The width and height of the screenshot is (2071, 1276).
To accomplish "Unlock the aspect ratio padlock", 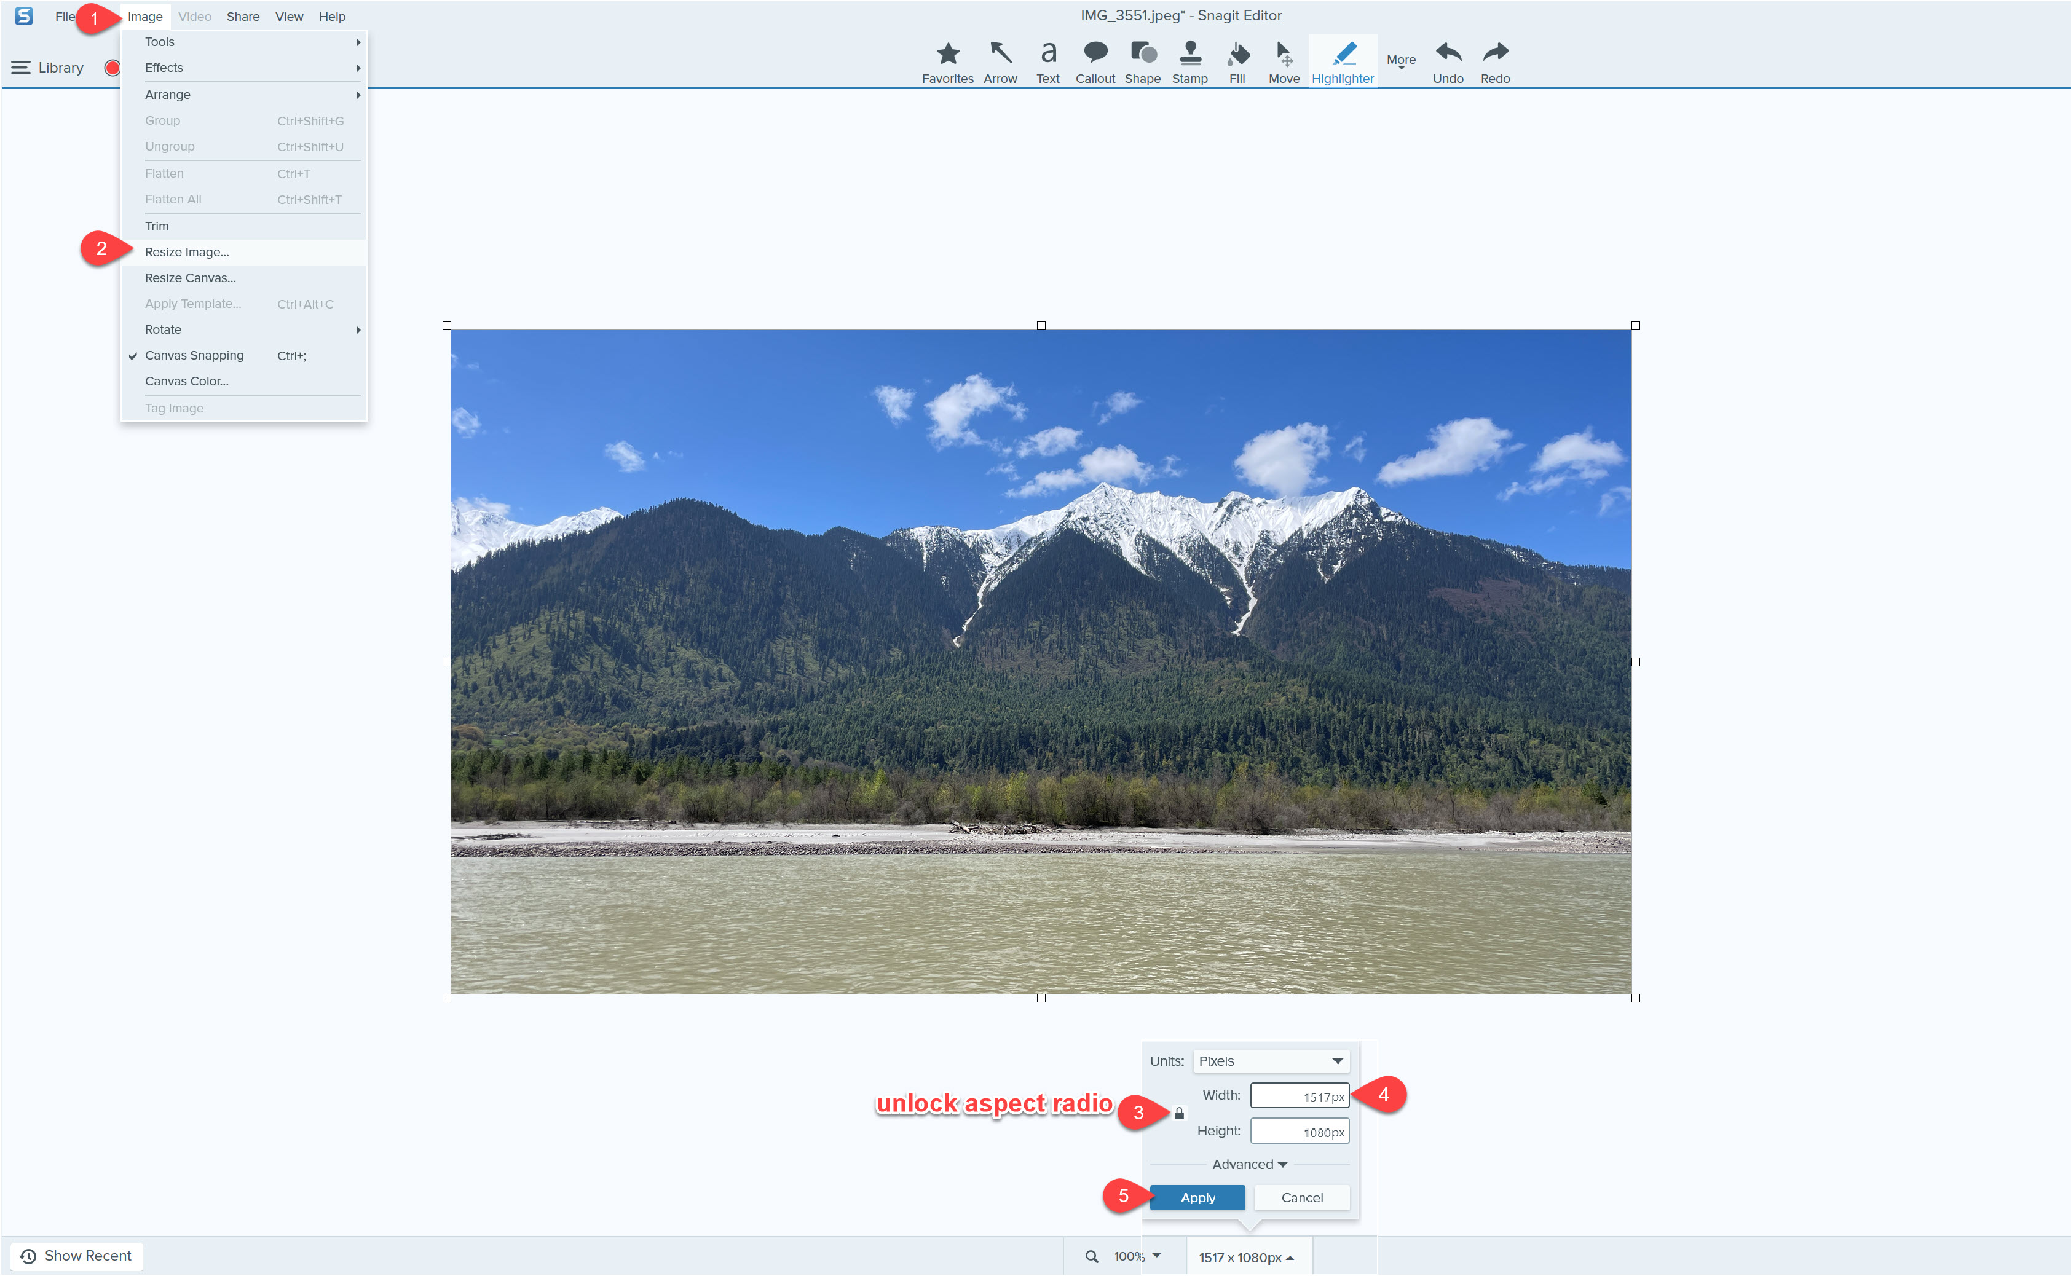I will click(x=1179, y=1113).
